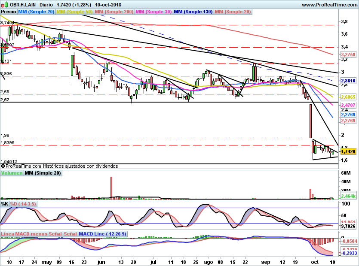Image resolution: width=359 pixels, height=266 pixels.
Task: Select the MACD Line (12 26 9) label
Action: [x=102, y=234]
